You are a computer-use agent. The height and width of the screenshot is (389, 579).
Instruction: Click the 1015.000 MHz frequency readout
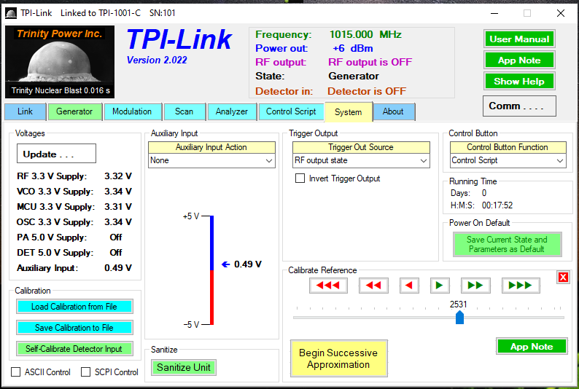coord(365,35)
